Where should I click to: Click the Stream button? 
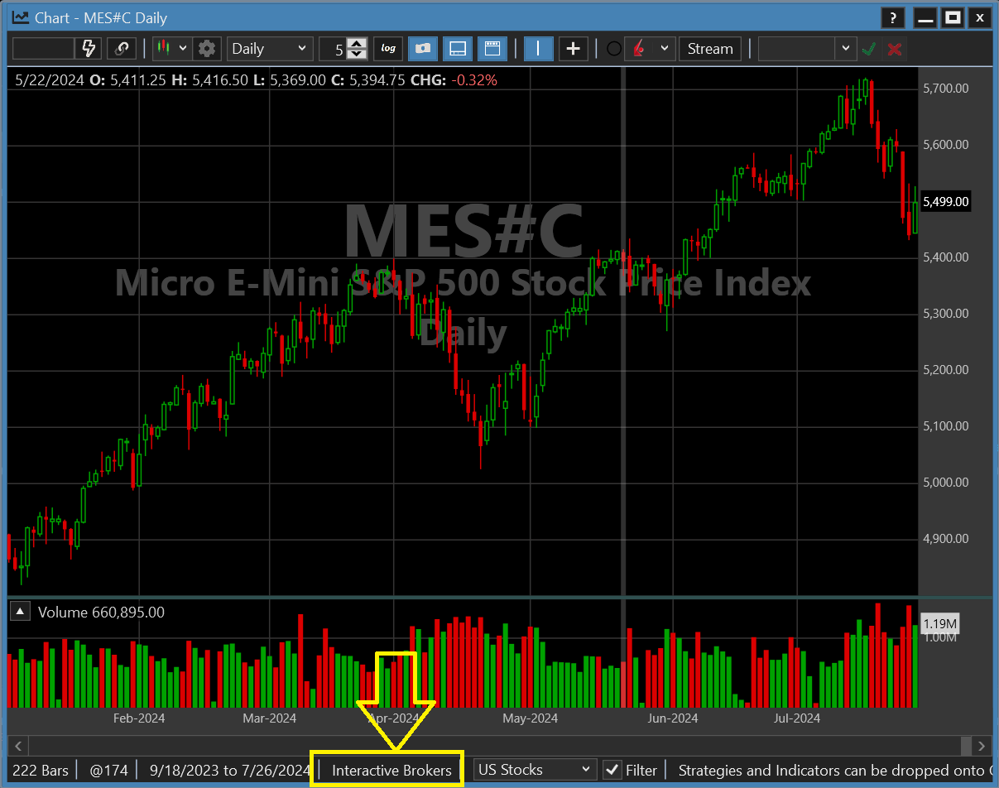(710, 49)
